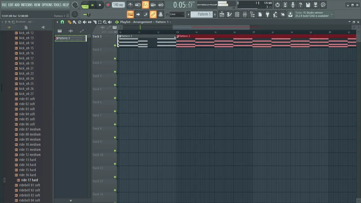Select the Slice tool in Playlist toolbar
Screen dimensions: 361x203
(x=95, y=22)
